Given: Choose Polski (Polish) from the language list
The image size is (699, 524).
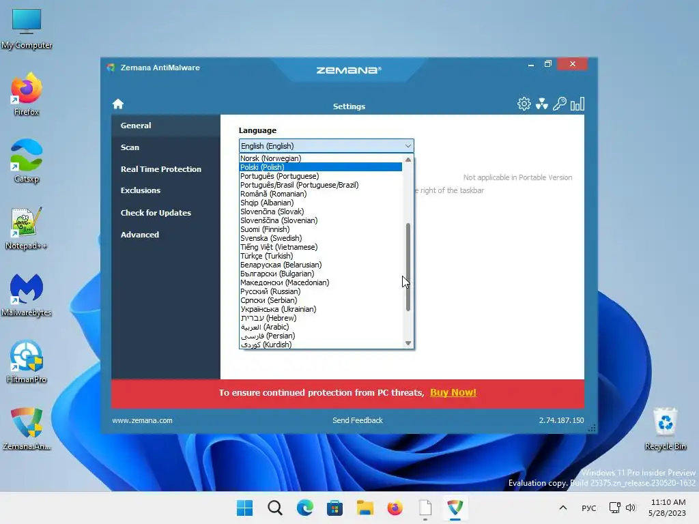Looking at the screenshot, I should [x=321, y=167].
